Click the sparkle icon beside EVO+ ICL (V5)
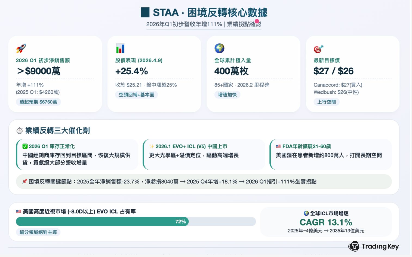 click(x=152, y=146)
